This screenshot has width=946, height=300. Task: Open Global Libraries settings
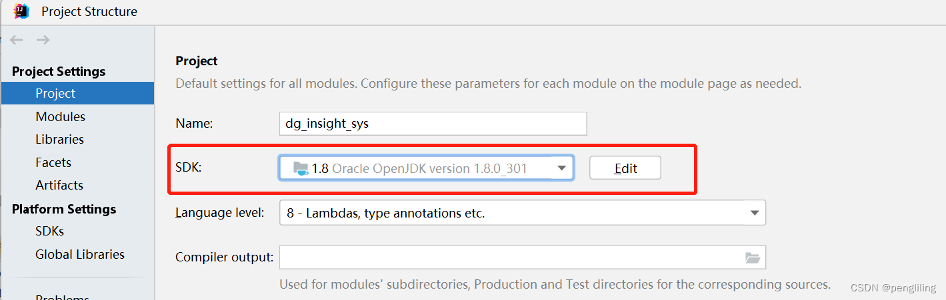(80, 254)
